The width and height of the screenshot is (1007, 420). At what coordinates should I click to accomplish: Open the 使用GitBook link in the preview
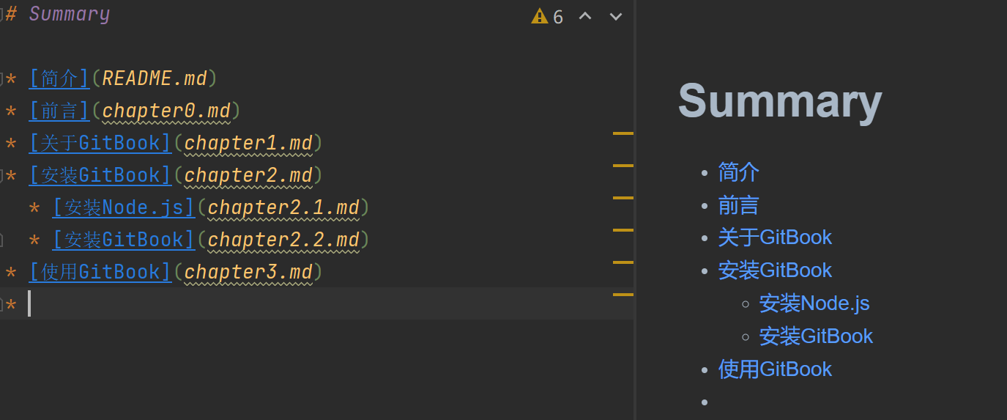775,369
